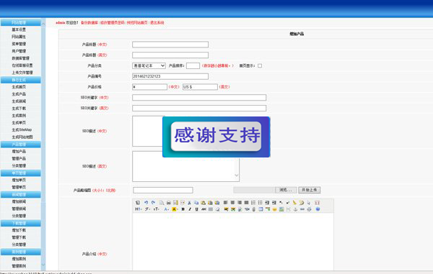Click the 退出系统 logout link
The width and height of the screenshot is (433, 274).
click(x=157, y=22)
